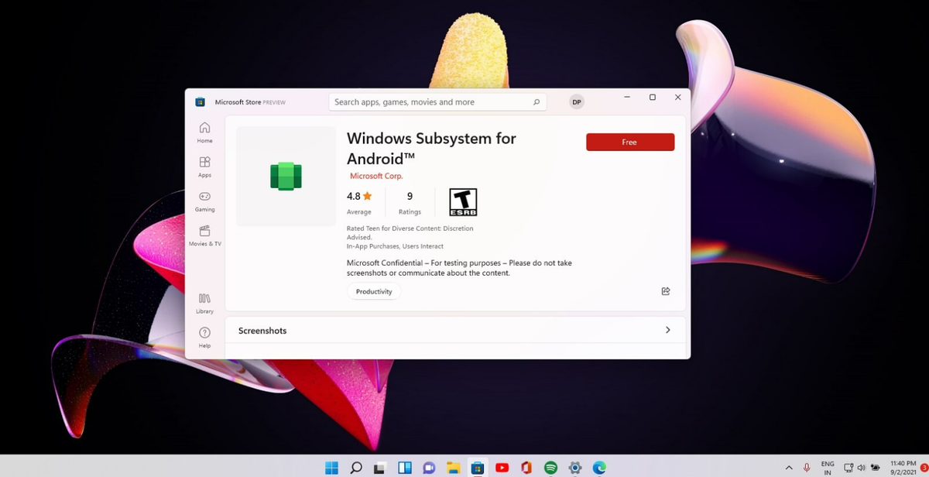Viewport: 929px width, 477px height.
Task: Click the share icon for this app
Action: click(x=666, y=291)
